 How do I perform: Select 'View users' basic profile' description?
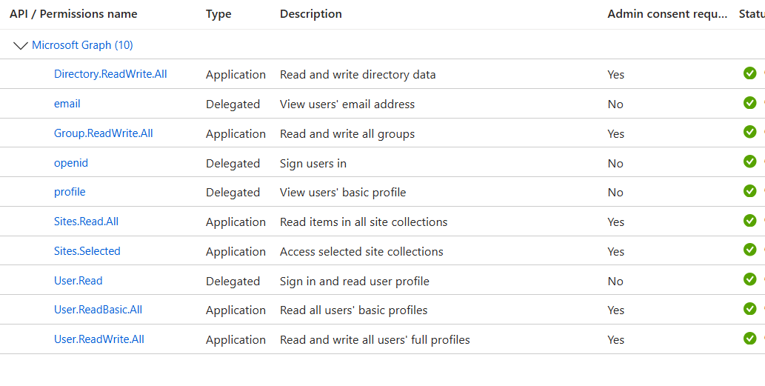coord(343,193)
